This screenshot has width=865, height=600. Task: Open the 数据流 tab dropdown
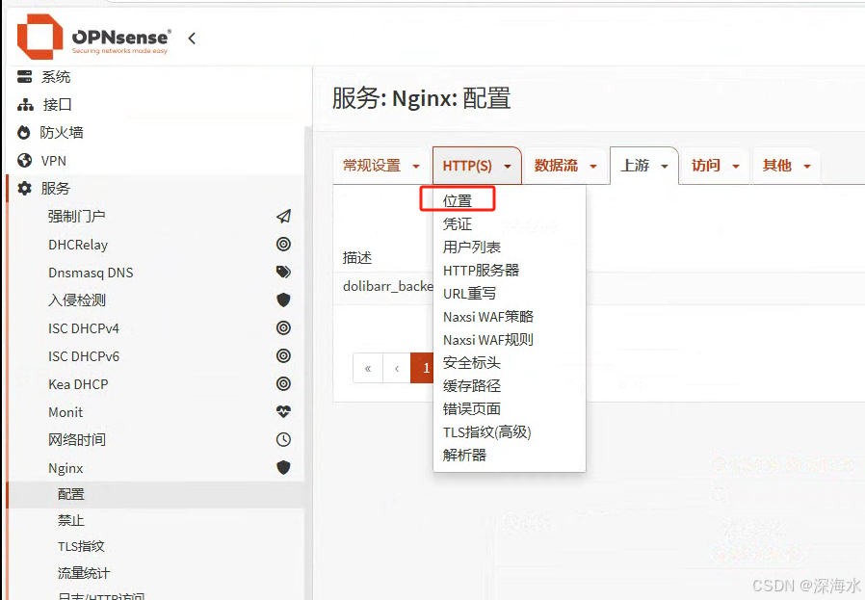565,166
